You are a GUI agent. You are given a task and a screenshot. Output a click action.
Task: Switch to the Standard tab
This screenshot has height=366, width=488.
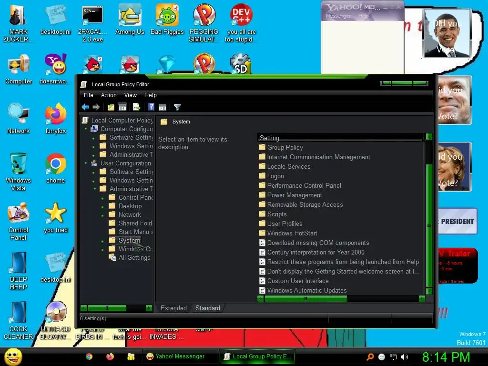coord(208,308)
